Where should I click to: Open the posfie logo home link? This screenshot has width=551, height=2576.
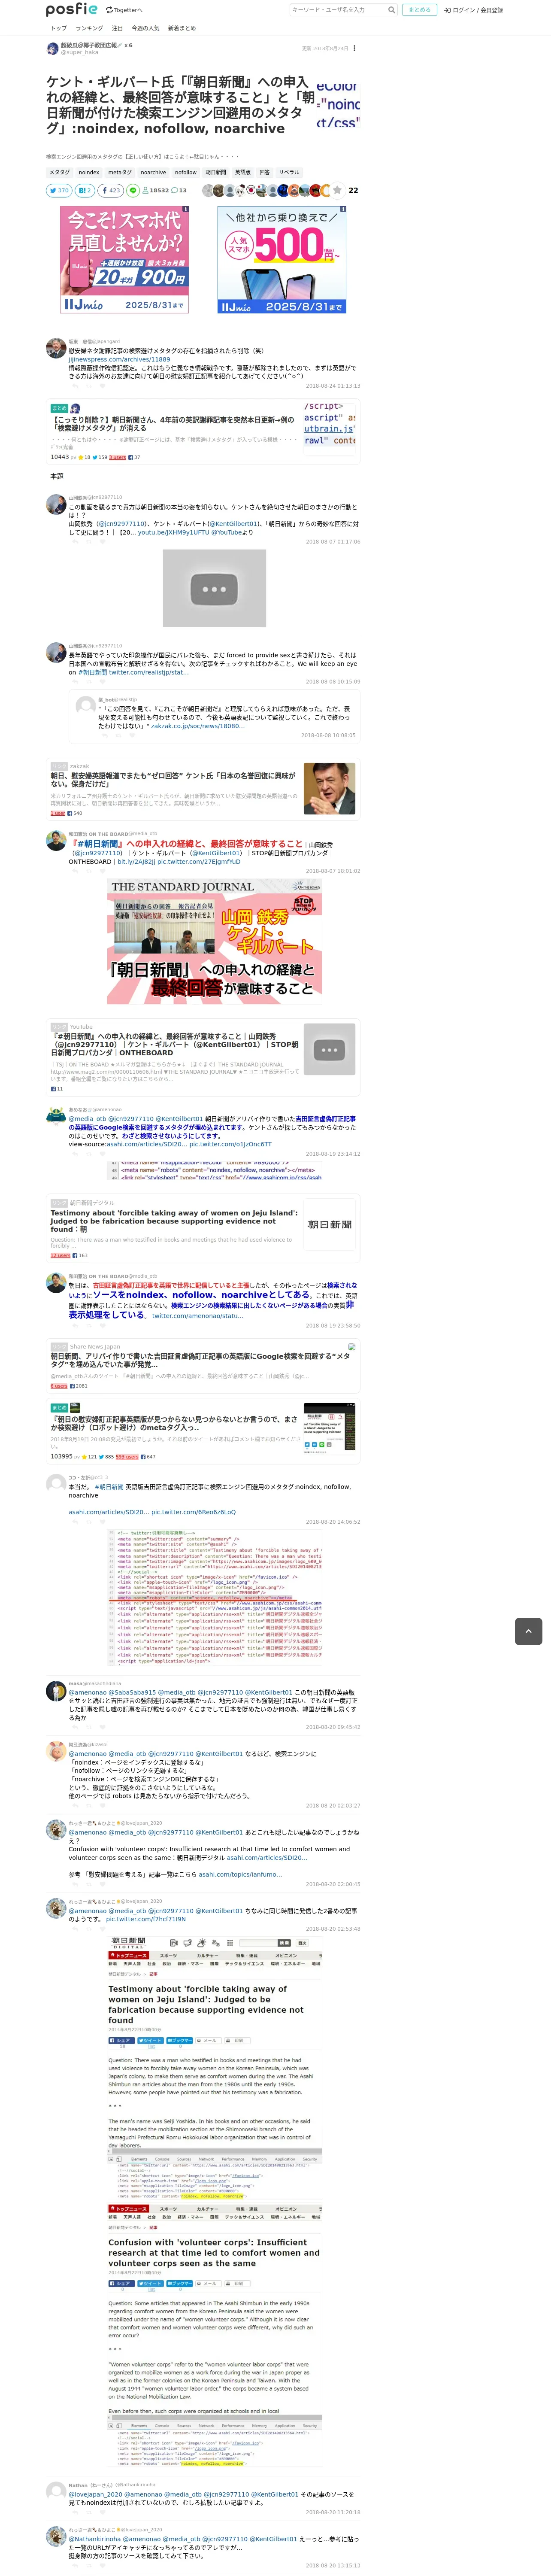pyautogui.click(x=72, y=9)
